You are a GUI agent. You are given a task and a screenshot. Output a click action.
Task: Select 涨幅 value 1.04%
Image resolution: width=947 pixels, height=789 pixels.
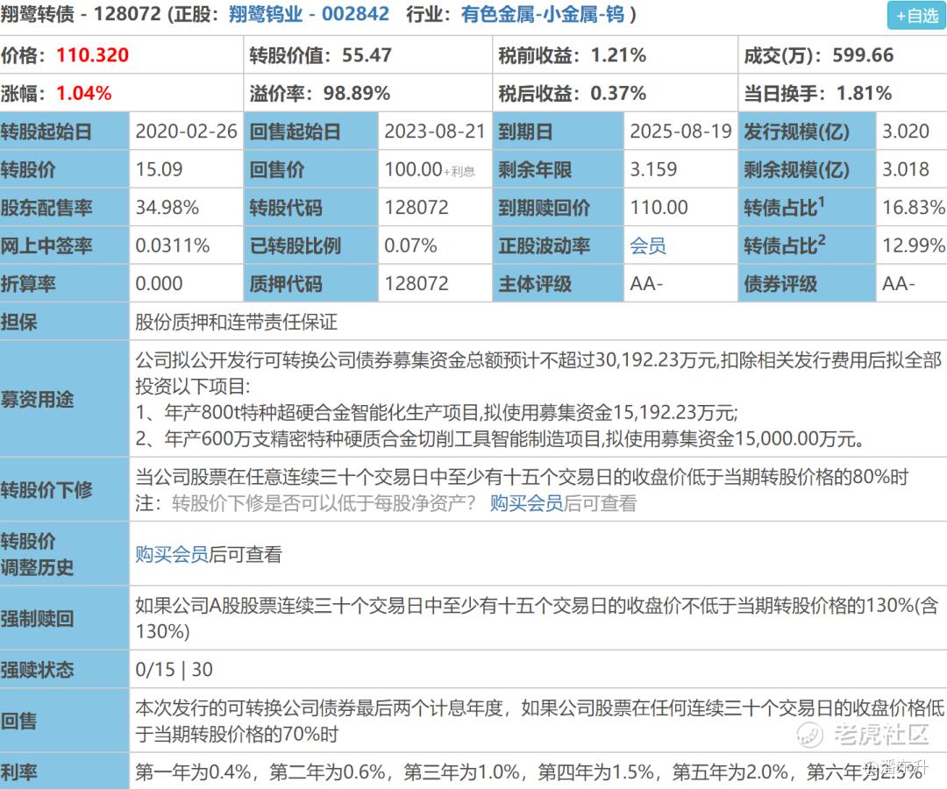tap(84, 93)
